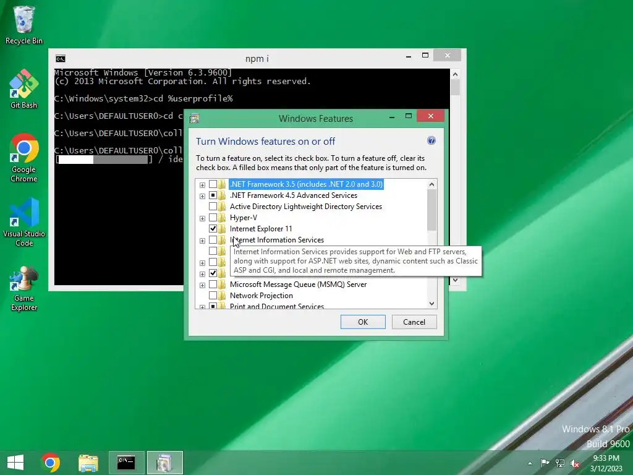Show hidden tray icons arrow

coord(530,463)
